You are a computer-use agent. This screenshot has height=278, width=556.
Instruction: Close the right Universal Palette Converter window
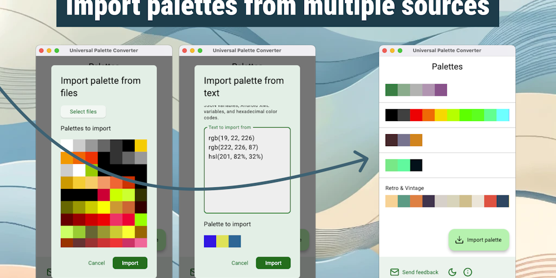pyautogui.click(x=384, y=50)
